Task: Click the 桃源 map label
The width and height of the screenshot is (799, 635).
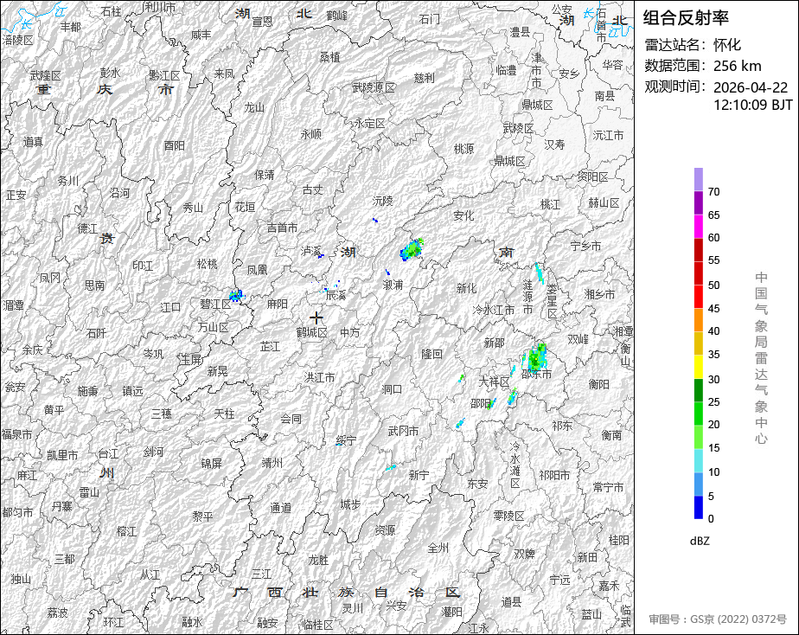Action: point(463,149)
